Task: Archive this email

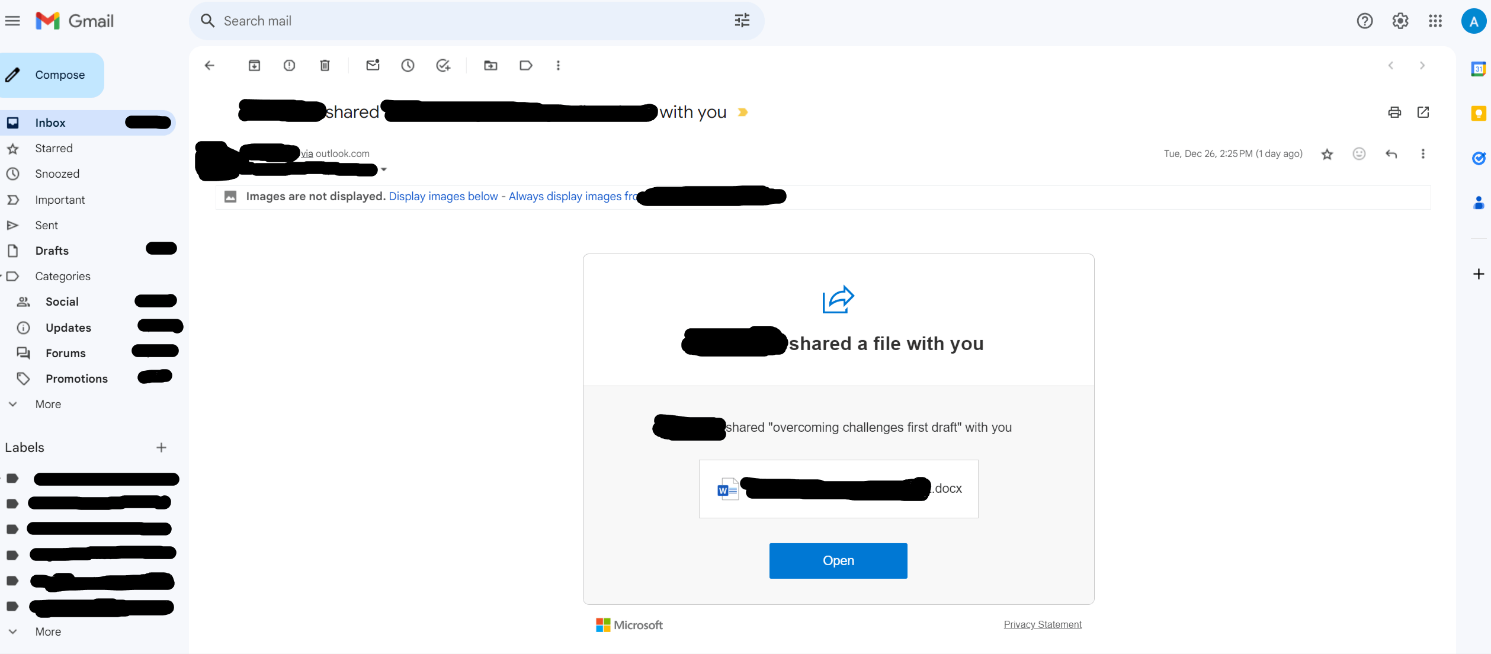Action: point(254,66)
